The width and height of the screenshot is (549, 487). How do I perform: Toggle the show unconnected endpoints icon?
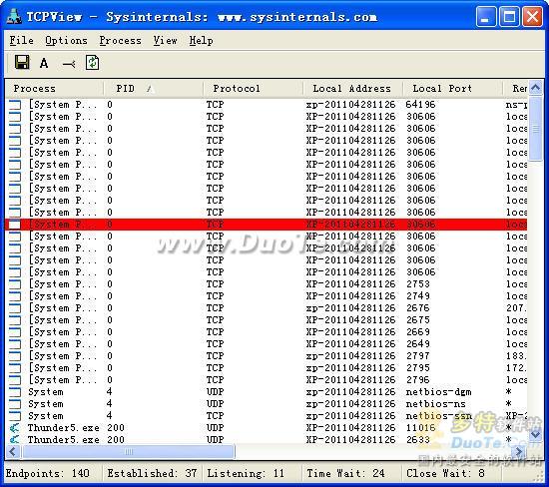[69, 64]
